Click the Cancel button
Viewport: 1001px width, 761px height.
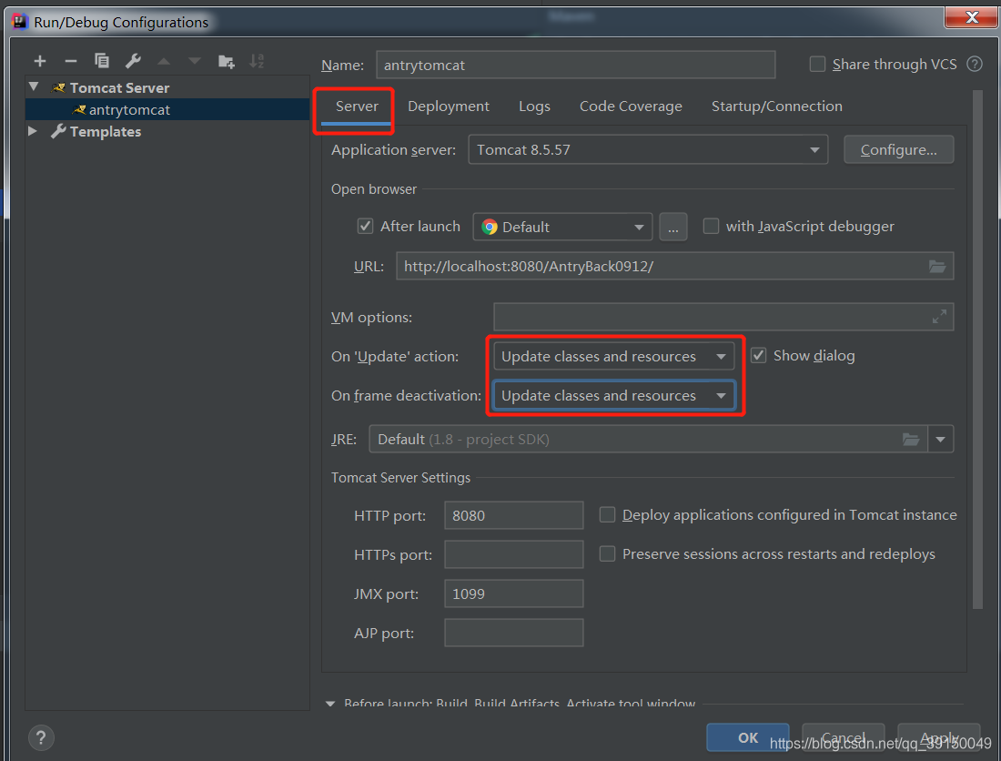click(844, 737)
